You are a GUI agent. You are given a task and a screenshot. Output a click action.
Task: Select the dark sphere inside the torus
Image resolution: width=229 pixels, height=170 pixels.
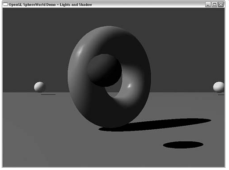tap(104, 70)
